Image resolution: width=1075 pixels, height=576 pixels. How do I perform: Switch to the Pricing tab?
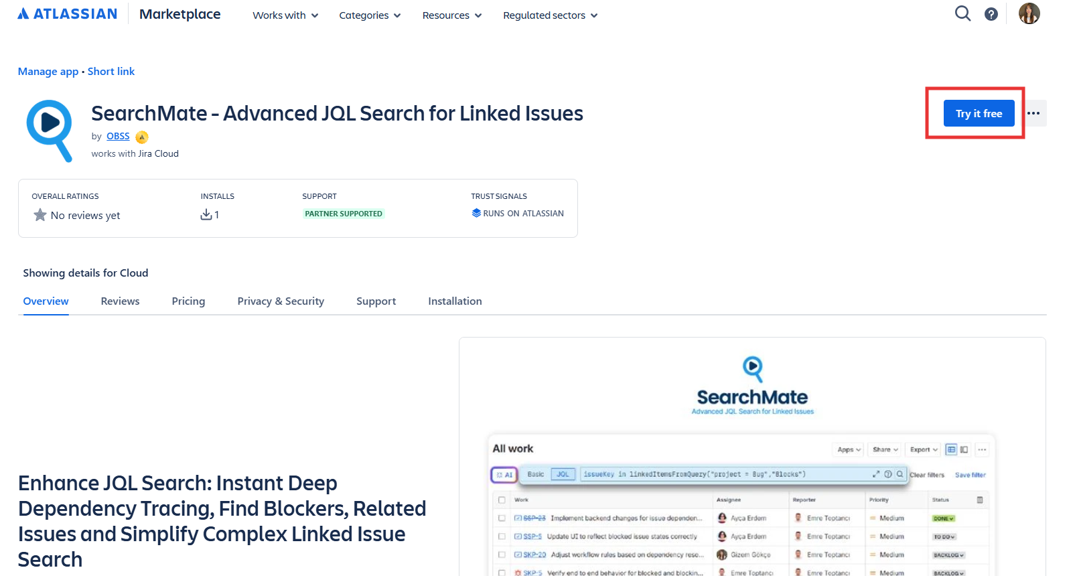[188, 301]
